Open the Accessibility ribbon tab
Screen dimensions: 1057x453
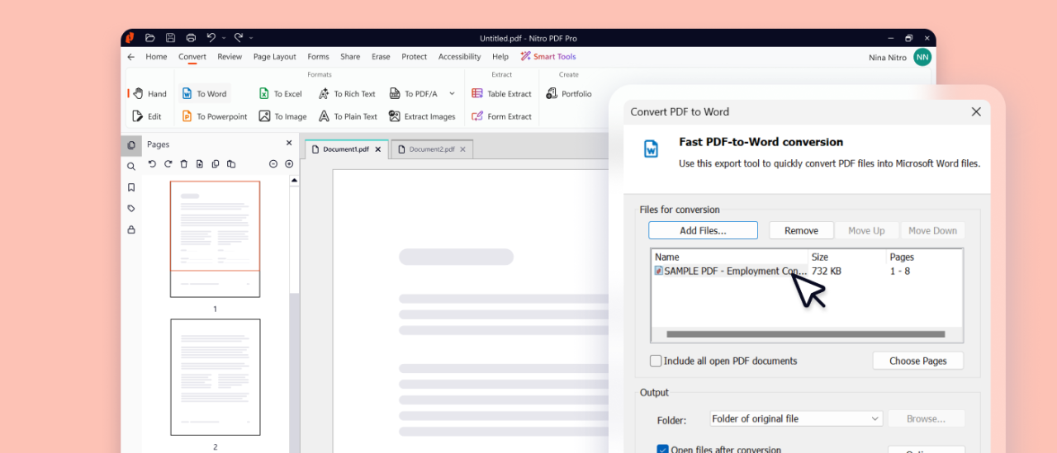tap(459, 57)
